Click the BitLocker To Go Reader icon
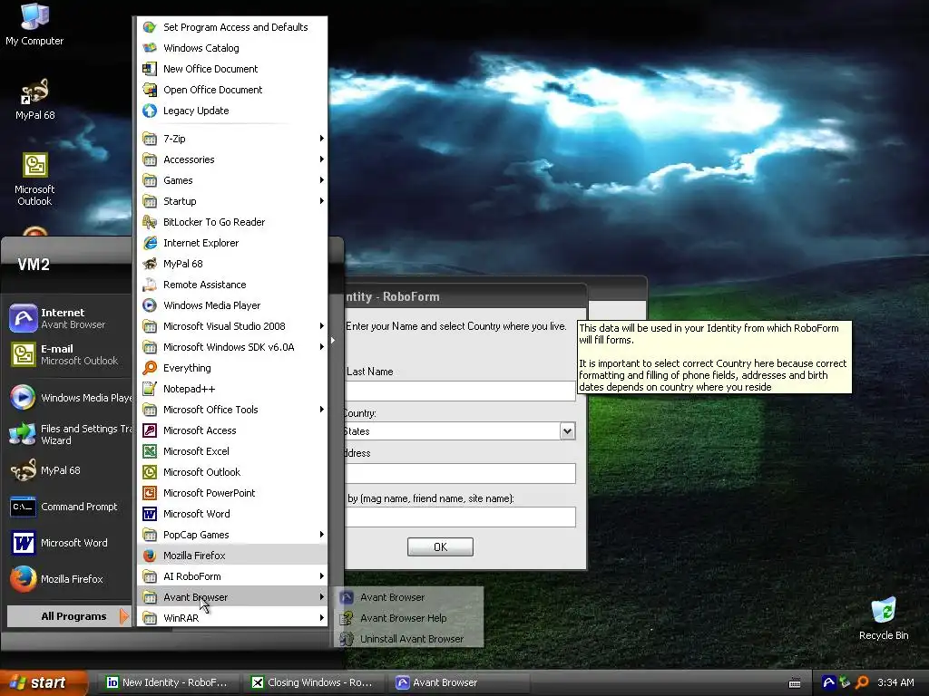 click(150, 222)
